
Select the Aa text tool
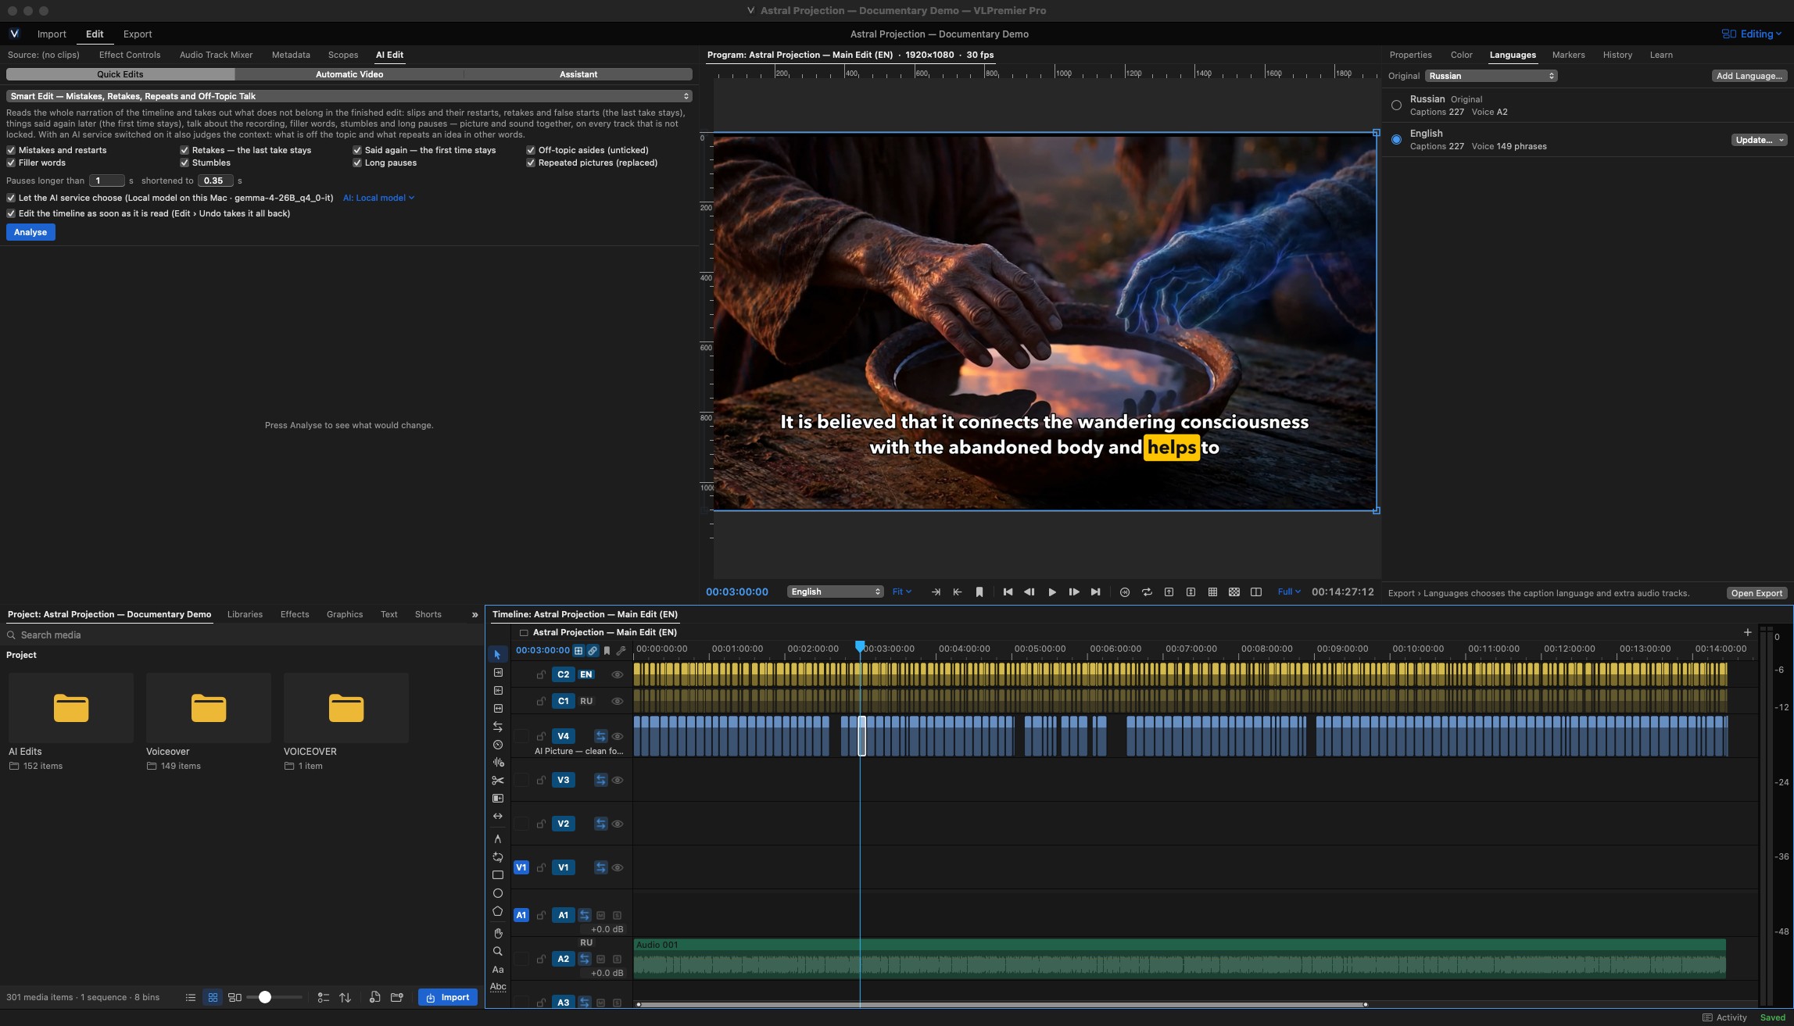click(497, 970)
